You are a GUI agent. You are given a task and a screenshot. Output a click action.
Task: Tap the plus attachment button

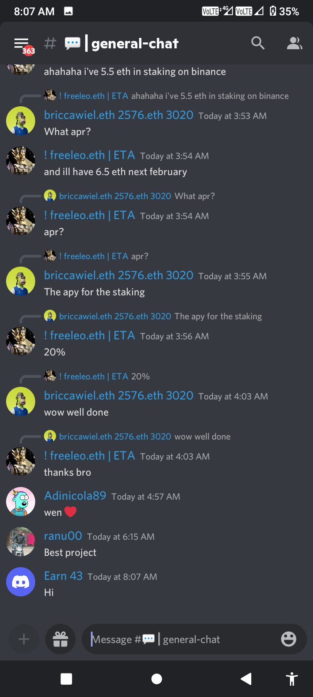[x=24, y=639]
